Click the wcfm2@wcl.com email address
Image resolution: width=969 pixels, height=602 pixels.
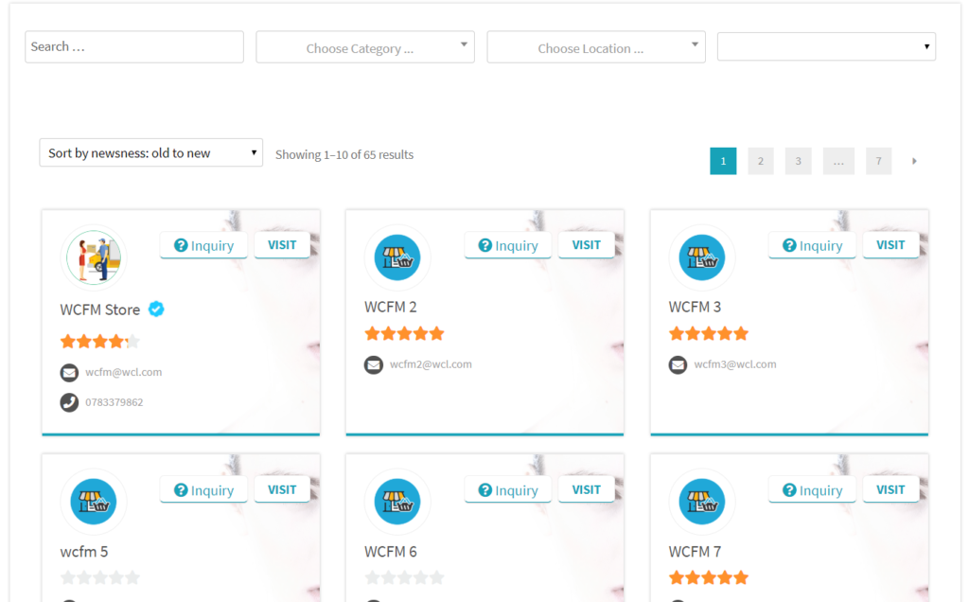(x=431, y=364)
